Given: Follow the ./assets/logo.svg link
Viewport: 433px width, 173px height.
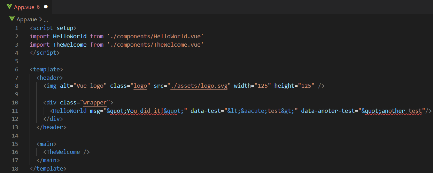Looking at the screenshot, I should tap(199, 86).
